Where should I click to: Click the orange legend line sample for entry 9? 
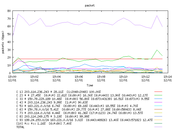coord(158,120)
